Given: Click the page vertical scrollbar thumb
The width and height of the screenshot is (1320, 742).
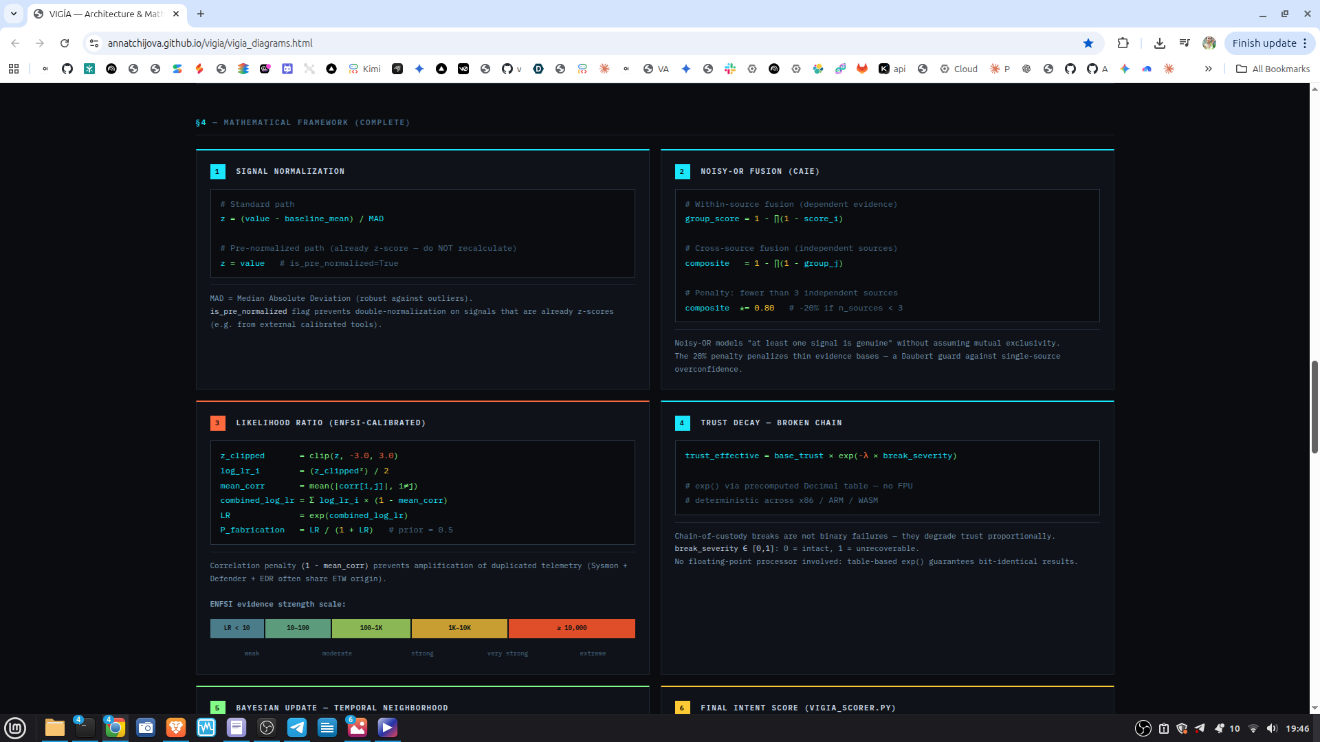Looking at the screenshot, I should coord(1314,407).
